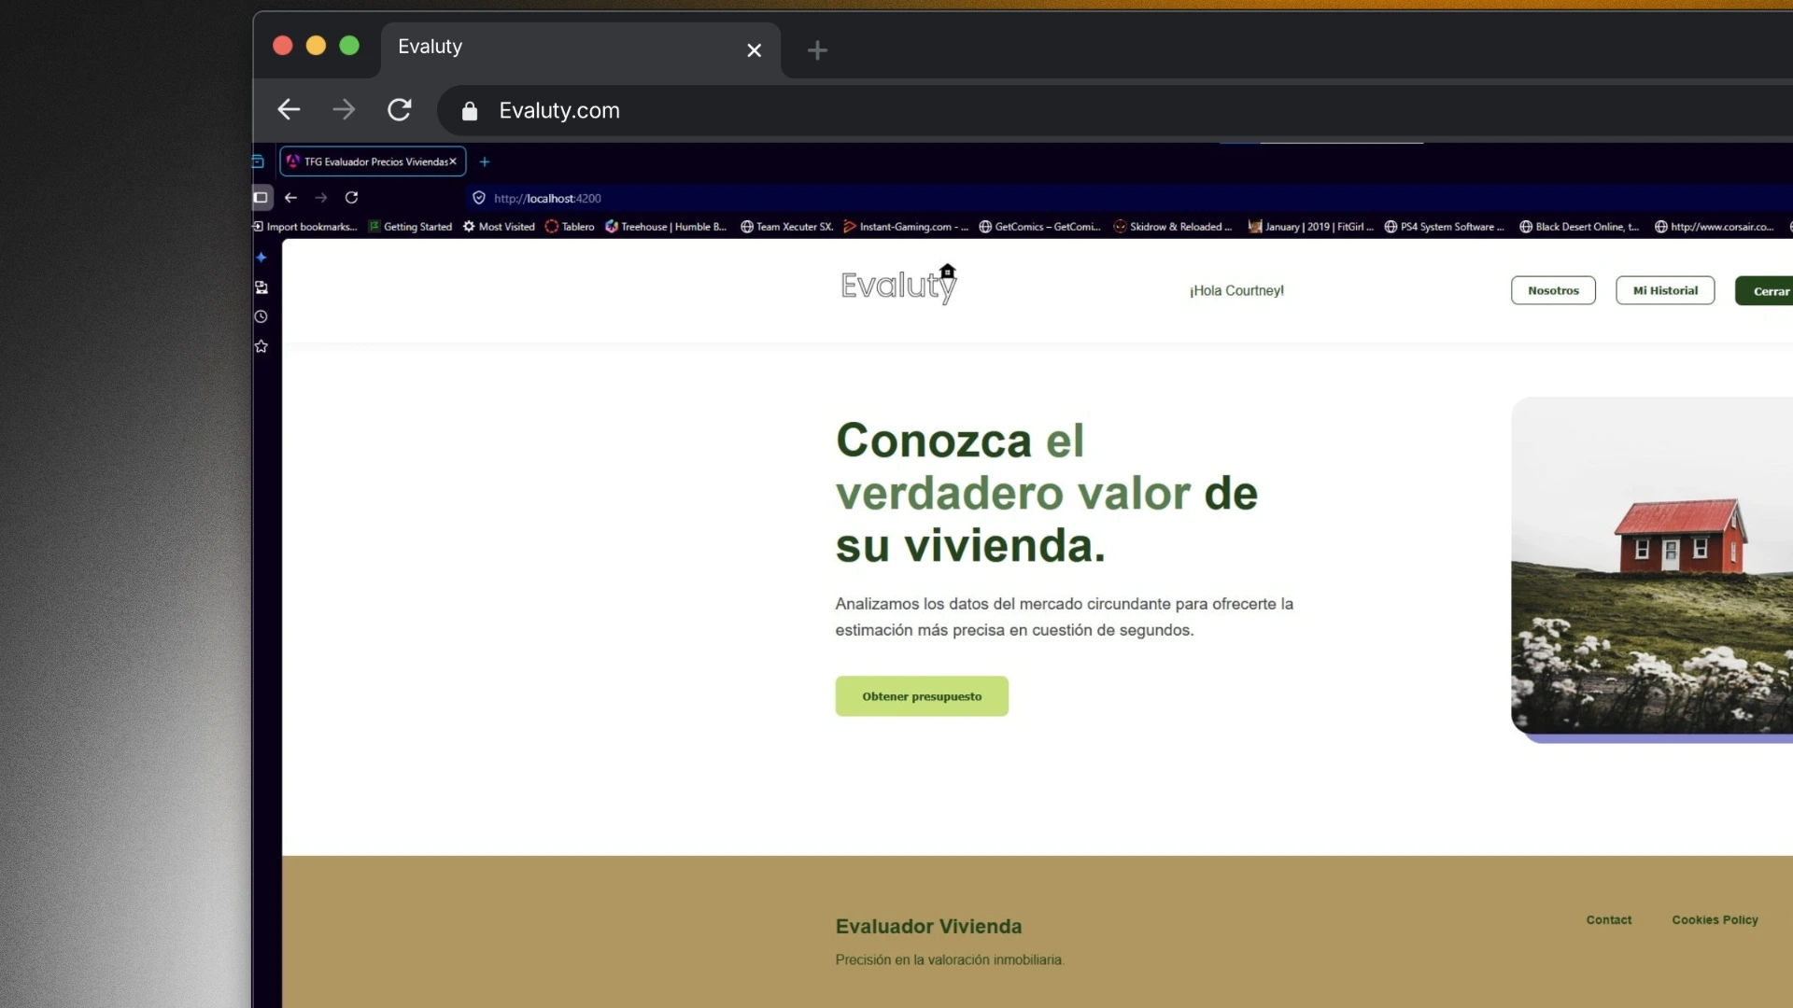
Task: Go back in the inner localhost browser
Action: 290,198
